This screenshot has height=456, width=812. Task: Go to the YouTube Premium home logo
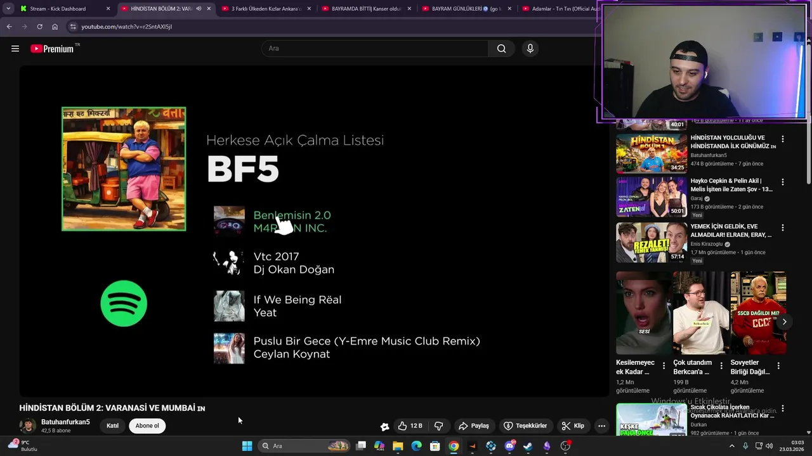coord(52,49)
